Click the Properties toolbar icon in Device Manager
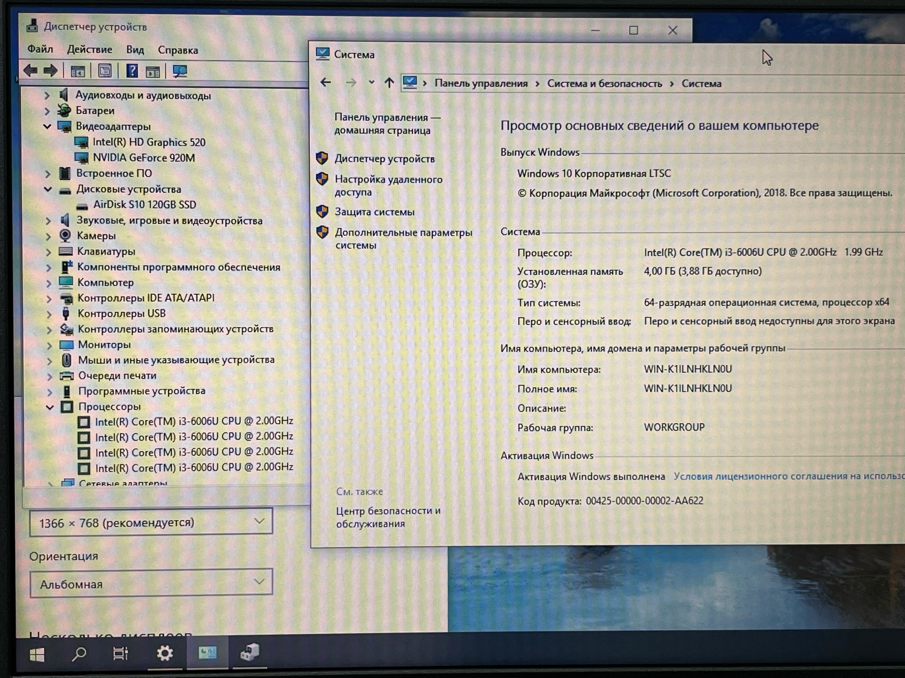The height and width of the screenshot is (678, 905). [105, 71]
